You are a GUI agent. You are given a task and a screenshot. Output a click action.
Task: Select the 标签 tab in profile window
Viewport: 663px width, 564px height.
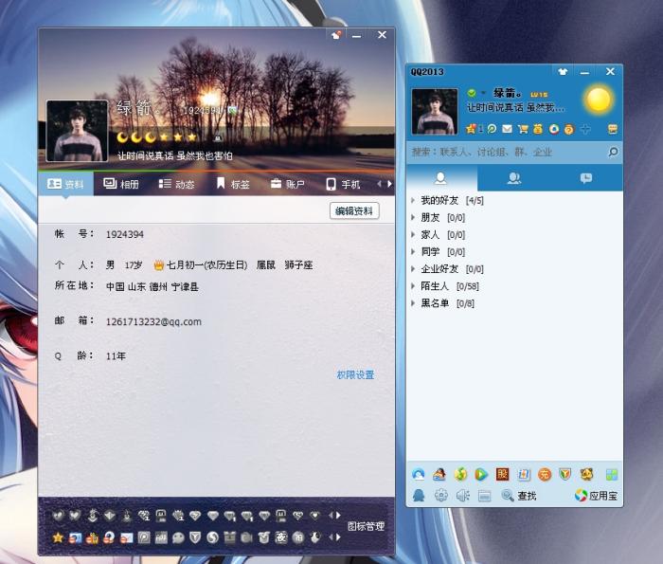click(233, 184)
